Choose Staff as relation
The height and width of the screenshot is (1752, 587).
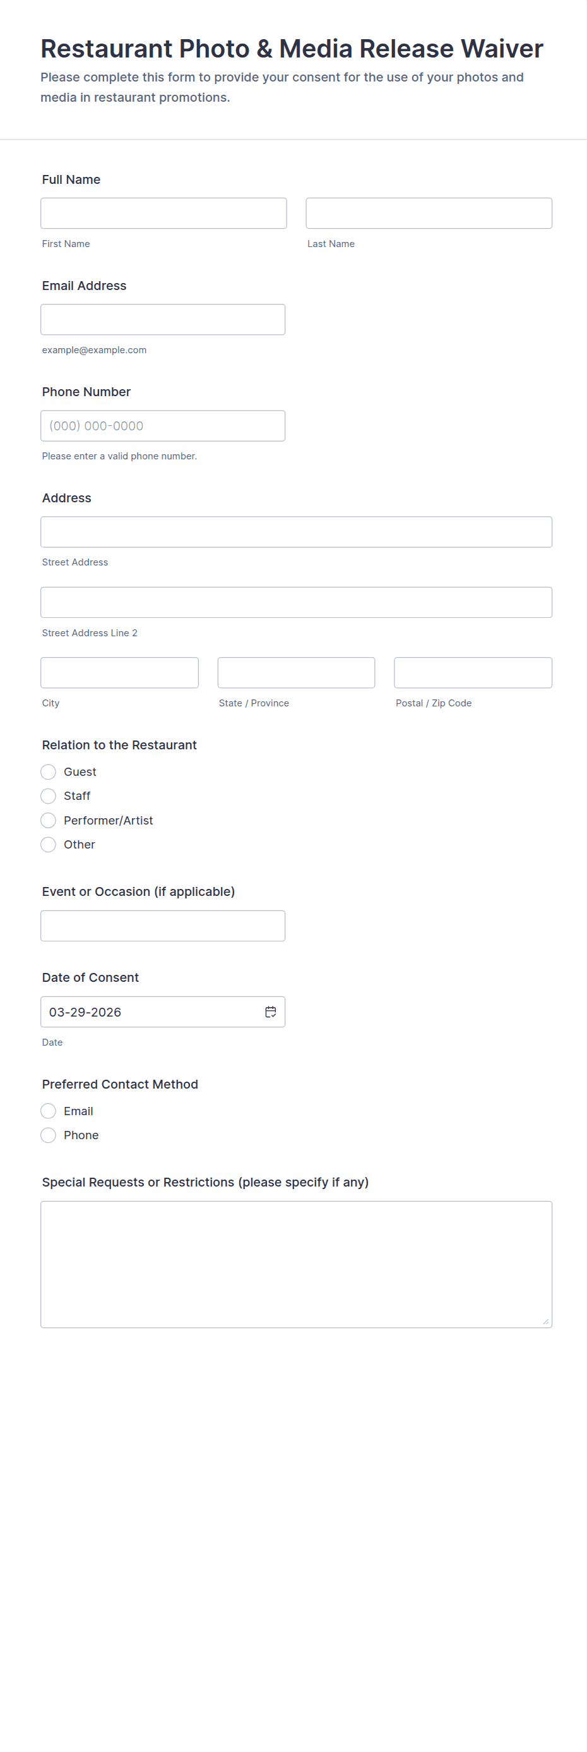click(48, 795)
